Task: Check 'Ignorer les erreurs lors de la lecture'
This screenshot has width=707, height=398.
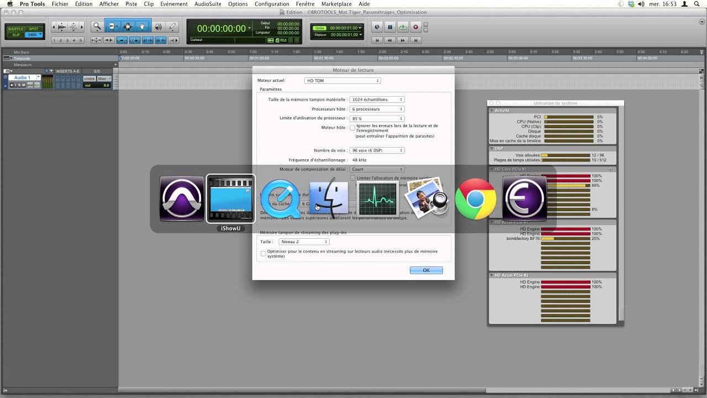Action: point(352,128)
